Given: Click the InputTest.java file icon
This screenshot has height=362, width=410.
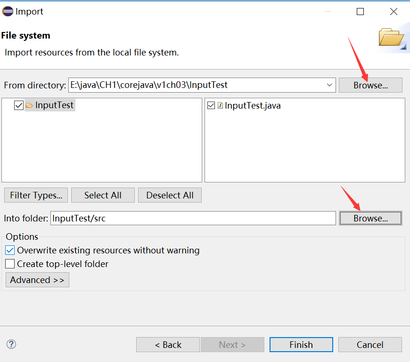Looking at the screenshot, I should [220, 105].
